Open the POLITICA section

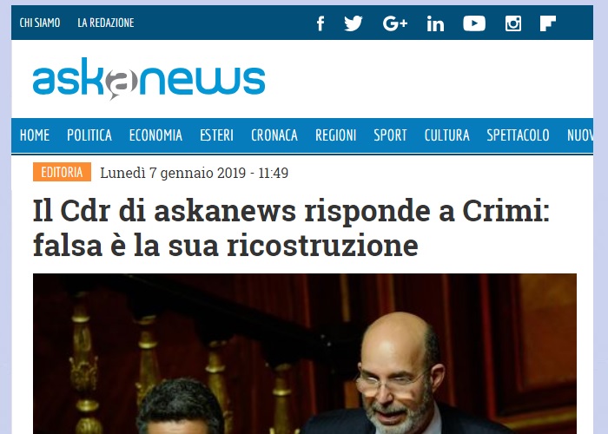pyautogui.click(x=89, y=135)
